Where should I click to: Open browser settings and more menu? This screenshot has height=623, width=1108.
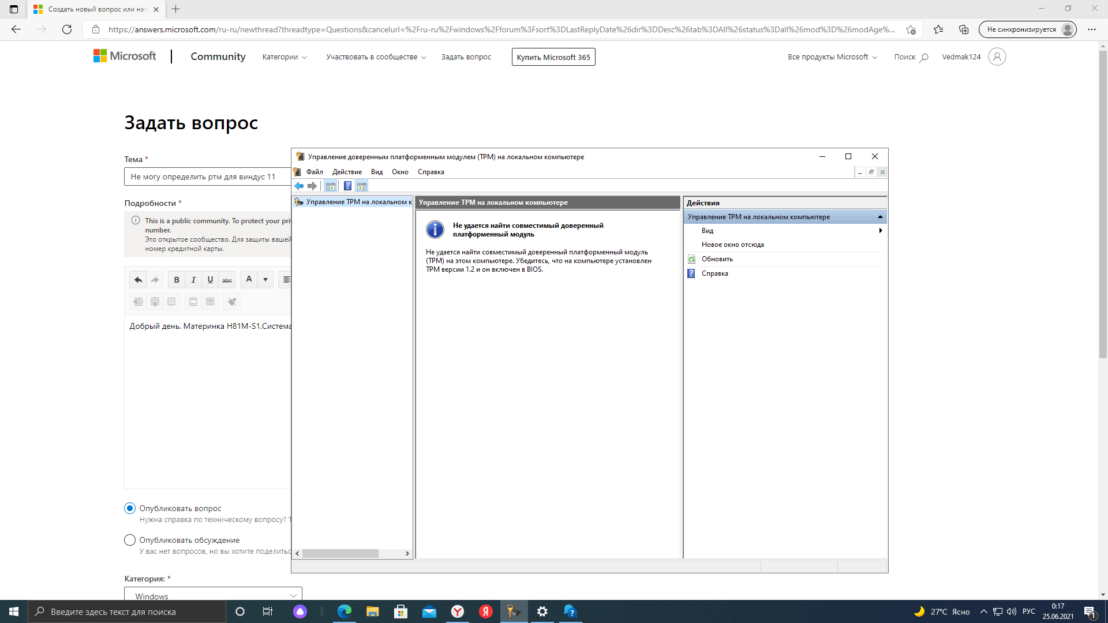tap(1092, 29)
